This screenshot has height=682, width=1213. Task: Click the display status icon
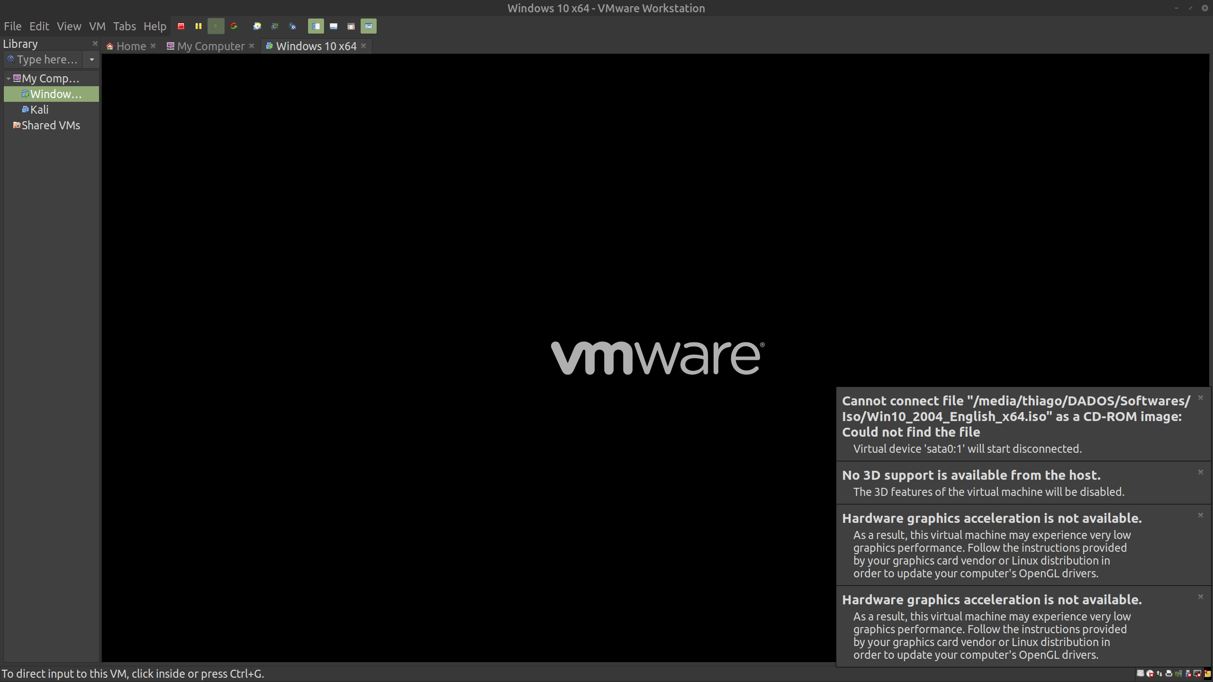[1197, 673]
